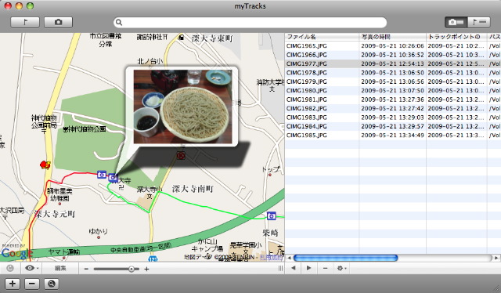501x293 pixels.
Task: Go to previous photo with left arrow
Action: [293, 268]
